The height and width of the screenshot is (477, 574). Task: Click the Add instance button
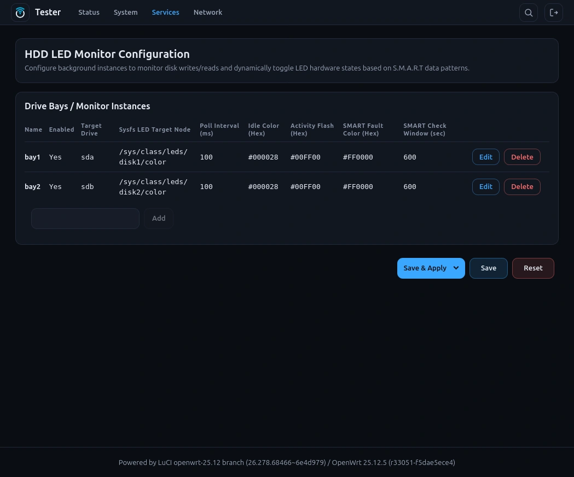click(x=159, y=218)
